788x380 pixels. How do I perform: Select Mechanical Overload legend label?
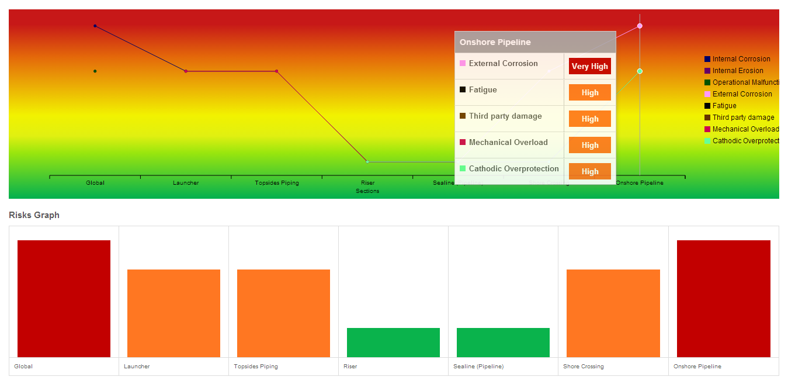click(x=745, y=129)
